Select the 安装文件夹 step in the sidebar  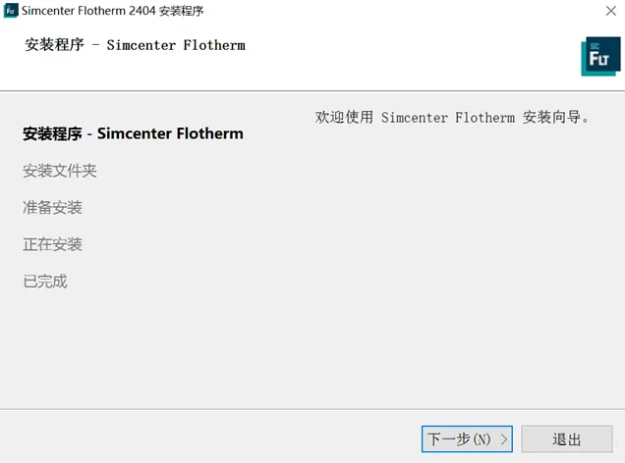click(x=60, y=171)
